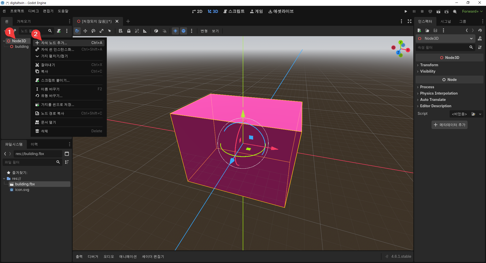Select the Scale mode tool in viewport toolbar
The height and width of the screenshot is (263, 486).
[102, 31]
